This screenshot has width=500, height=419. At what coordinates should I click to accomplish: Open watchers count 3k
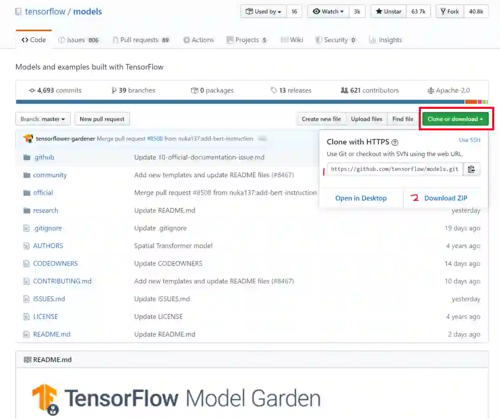tap(357, 12)
